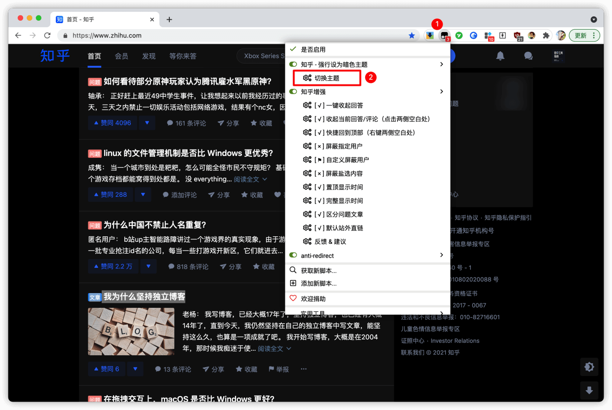Click the URL address bar
612x410 pixels.
[x=238, y=36]
